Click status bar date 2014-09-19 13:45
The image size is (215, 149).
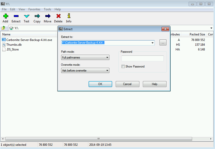pyautogui.click(x=100, y=145)
